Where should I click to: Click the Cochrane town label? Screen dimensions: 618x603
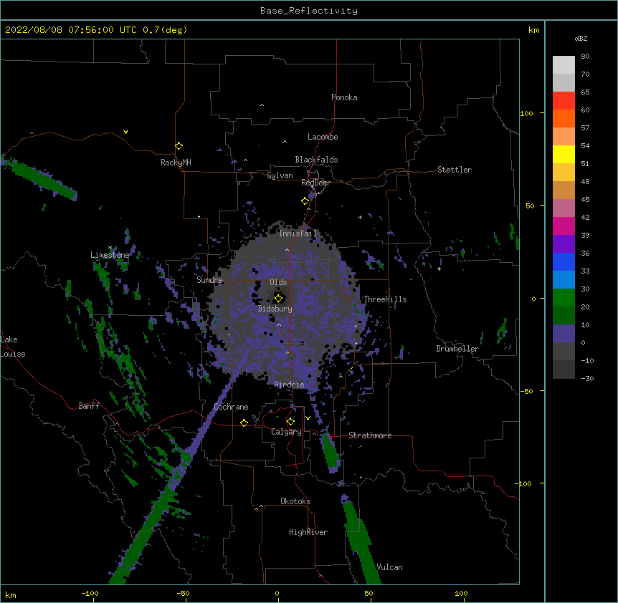pyautogui.click(x=231, y=407)
